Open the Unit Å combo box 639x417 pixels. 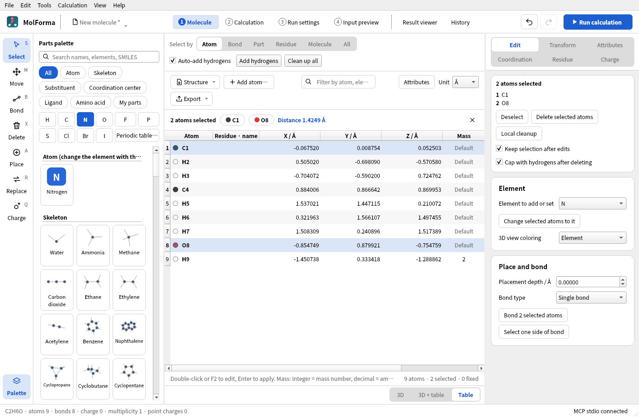(x=465, y=82)
